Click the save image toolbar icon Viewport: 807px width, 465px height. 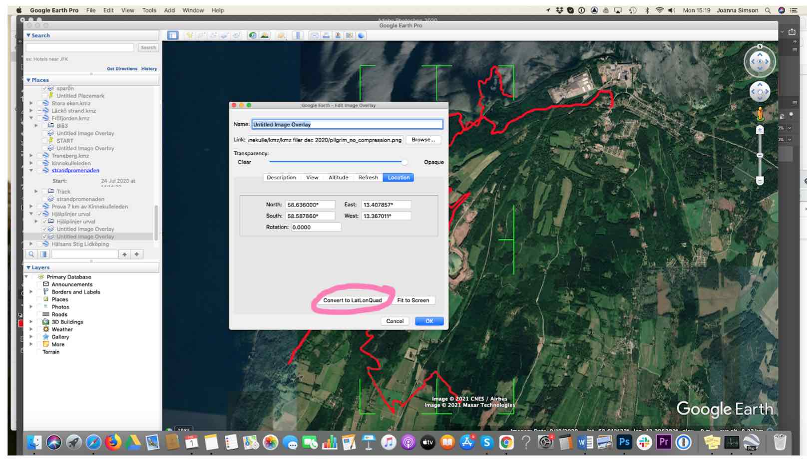pyautogui.click(x=338, y=35)
